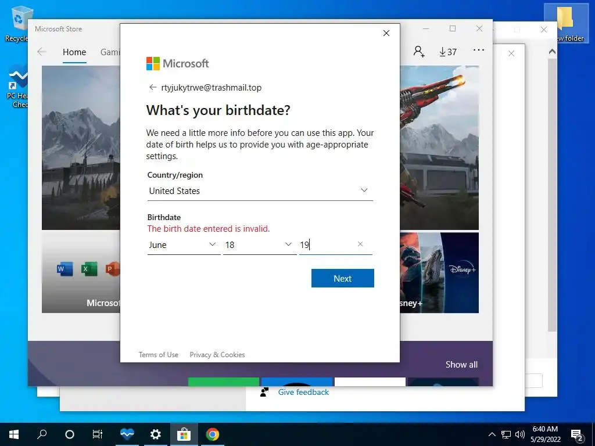Click the Word icon in the Store banner

pyautogui.click(x=64, y=269)
